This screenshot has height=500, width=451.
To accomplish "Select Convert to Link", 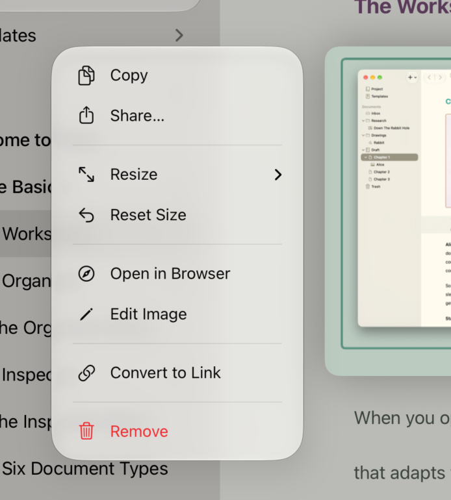I will click(x=177, y=373).
